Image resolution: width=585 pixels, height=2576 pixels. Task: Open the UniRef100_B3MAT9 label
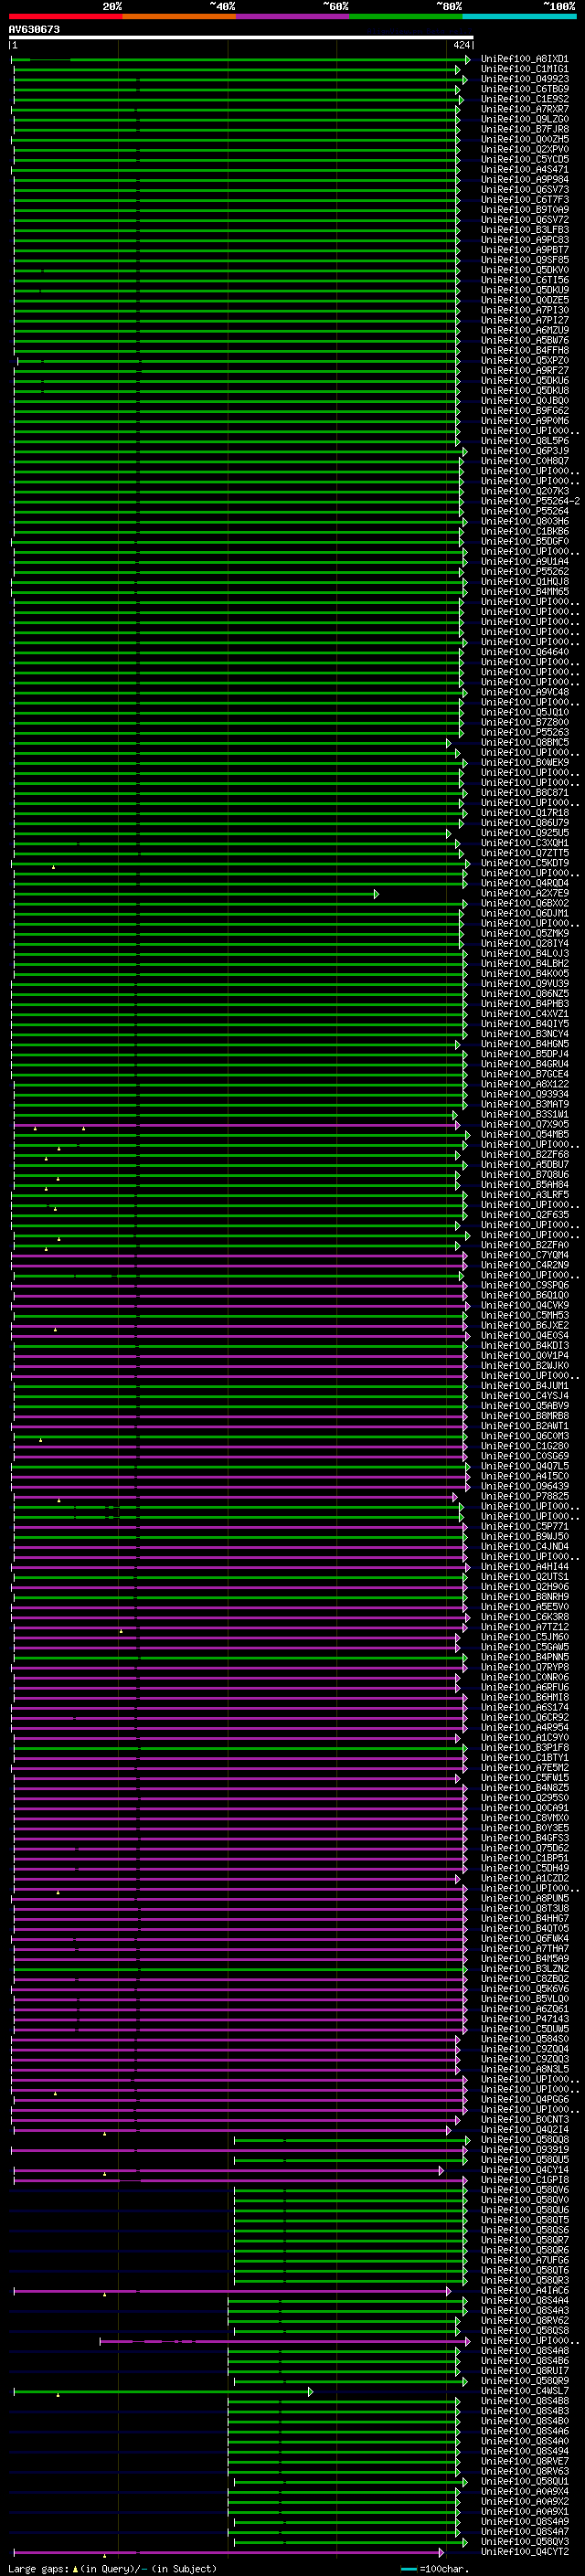click(x=524, y=1104)
